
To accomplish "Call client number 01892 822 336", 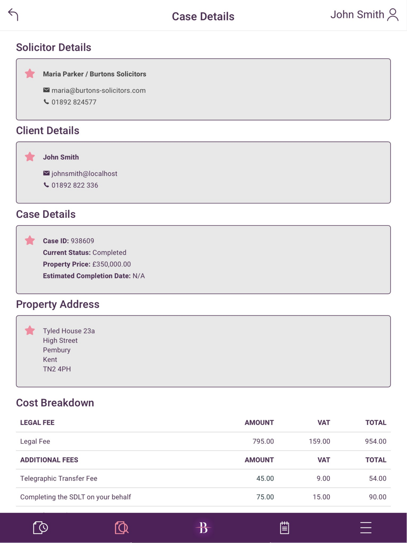I will pos(74,185).
